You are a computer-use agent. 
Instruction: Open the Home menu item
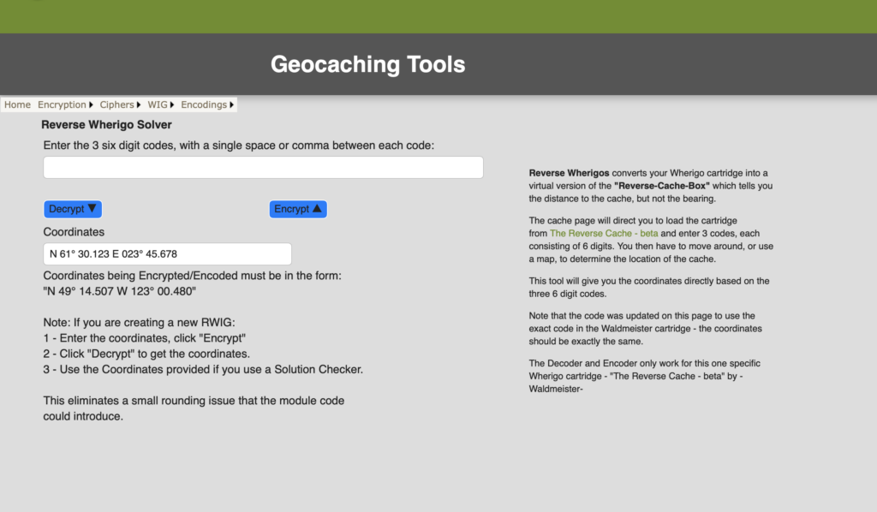coord(17,104)
